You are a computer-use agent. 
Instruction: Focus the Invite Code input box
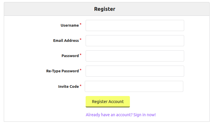click(x=134, y=86)
